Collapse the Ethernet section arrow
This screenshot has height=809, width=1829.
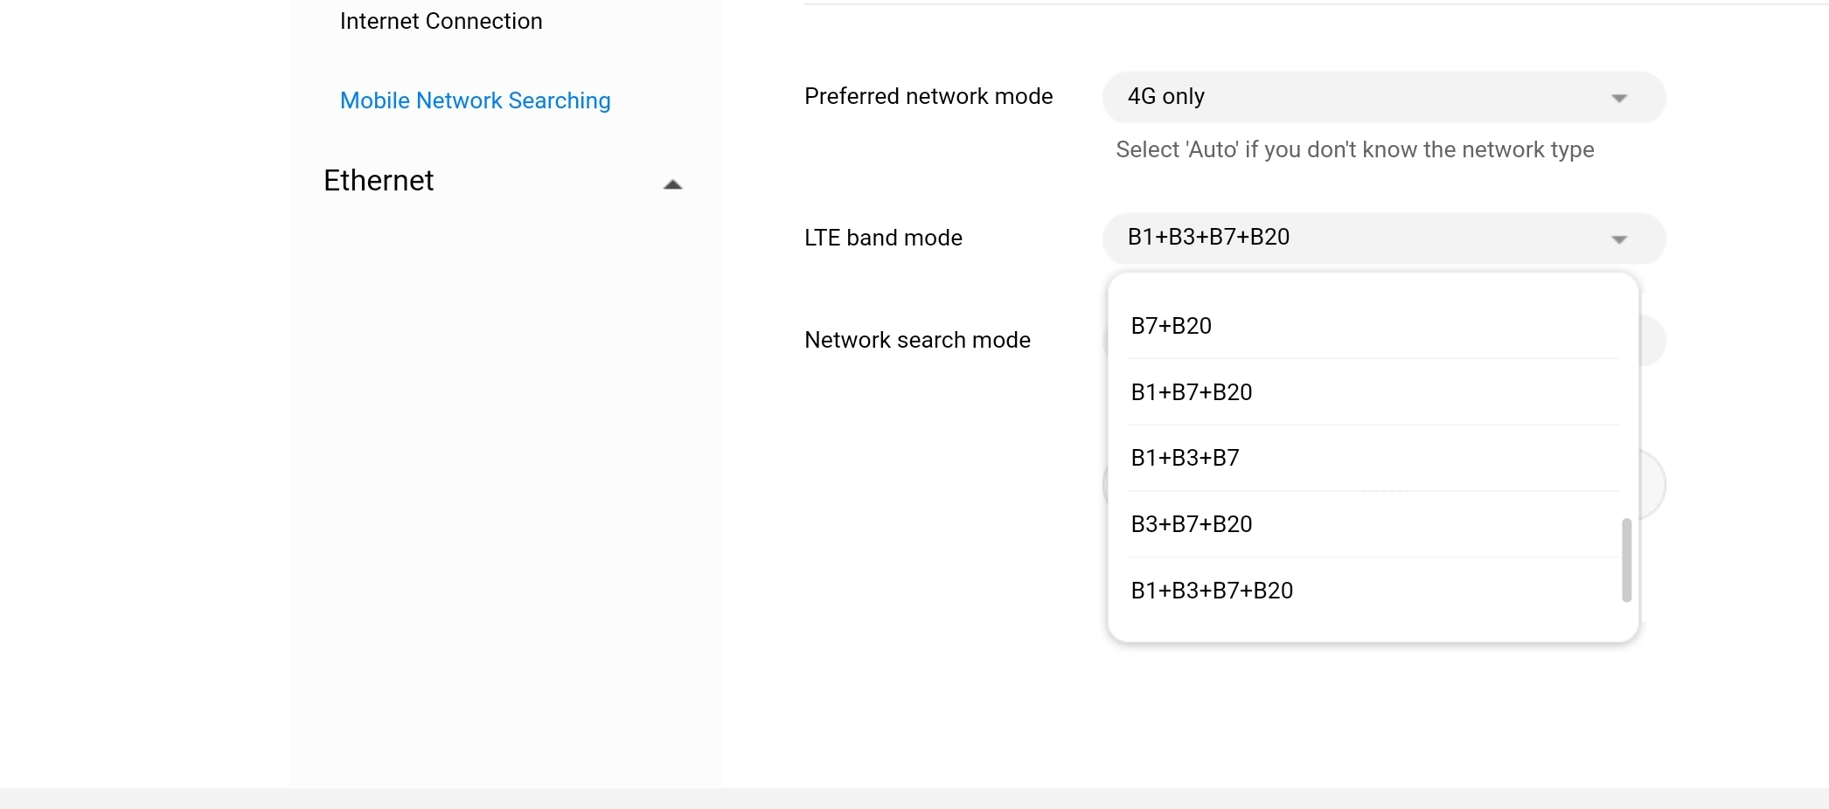tap(672, 184)
